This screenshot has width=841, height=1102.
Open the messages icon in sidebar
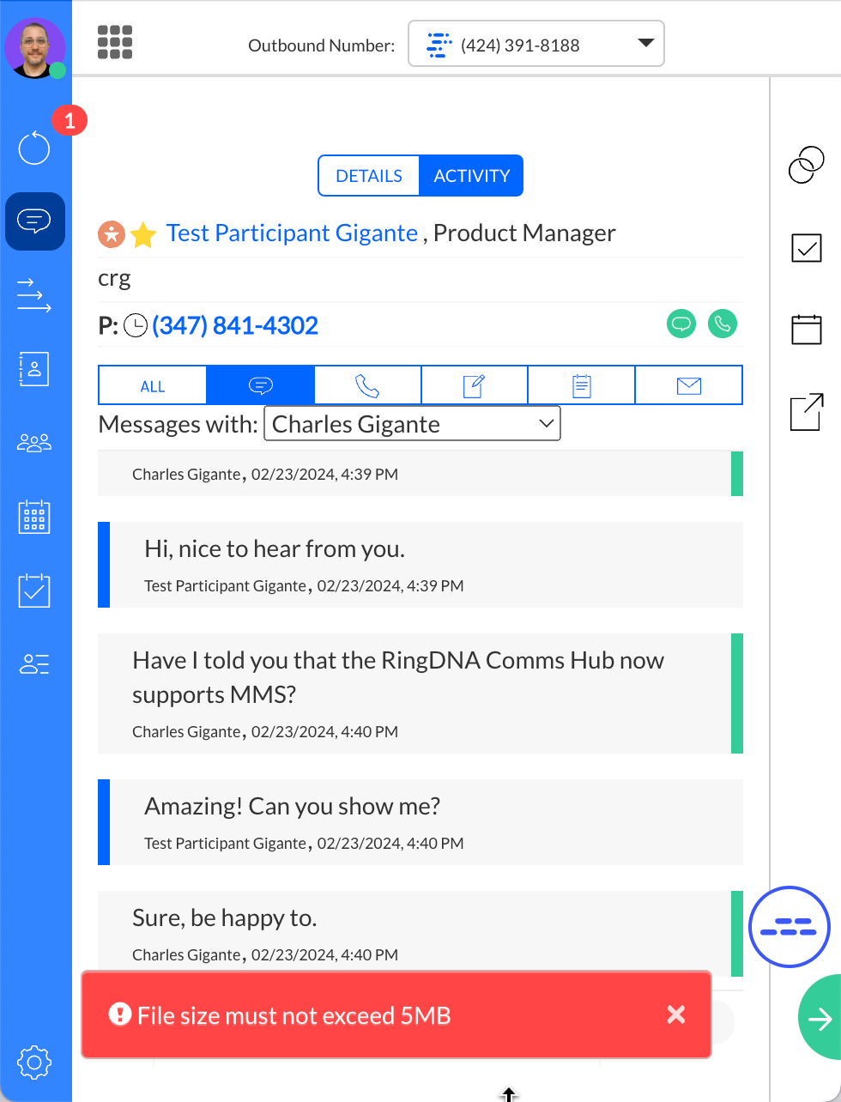coord(34,221)
